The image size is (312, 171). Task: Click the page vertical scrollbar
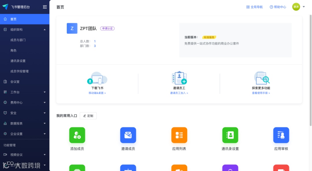[x=311, y=70]
